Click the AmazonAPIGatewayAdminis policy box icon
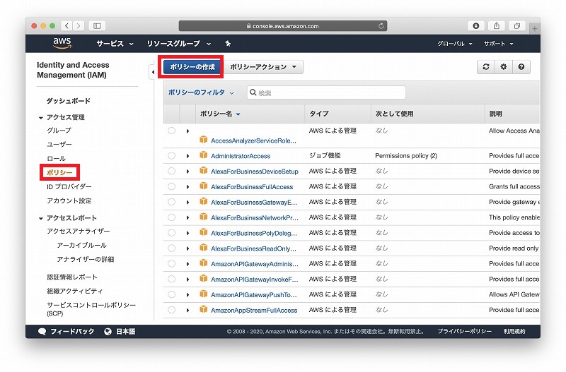This screenshot has height=372, width=566. tap(204, 263)
